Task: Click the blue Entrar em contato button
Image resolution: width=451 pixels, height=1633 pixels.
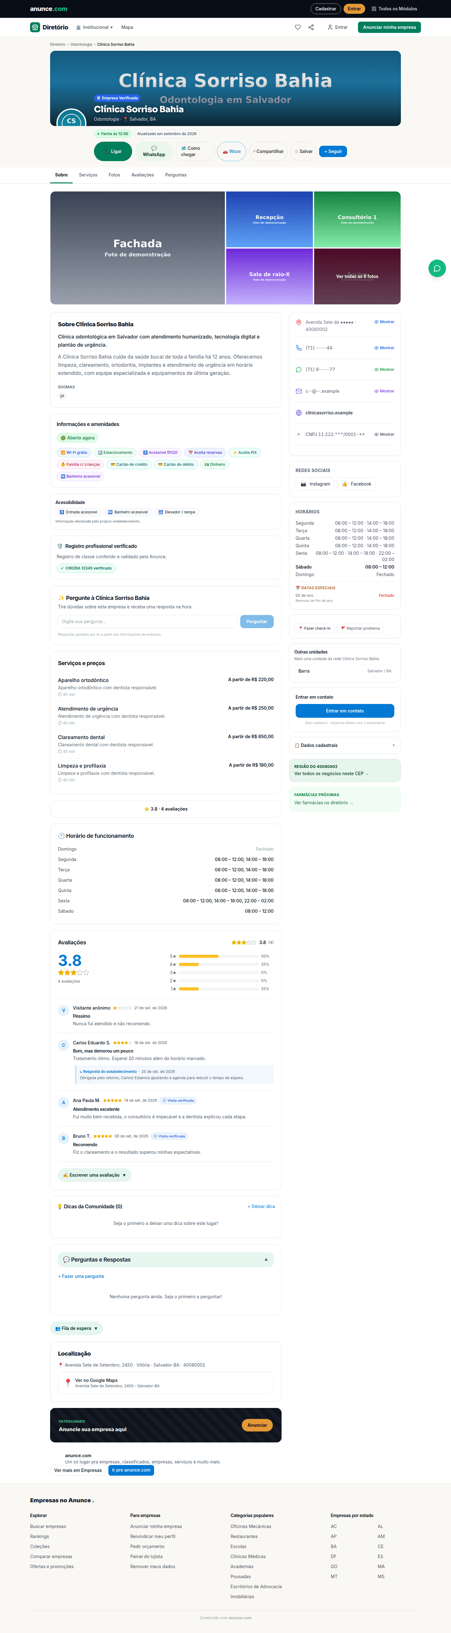Action: tap(345, 711)
